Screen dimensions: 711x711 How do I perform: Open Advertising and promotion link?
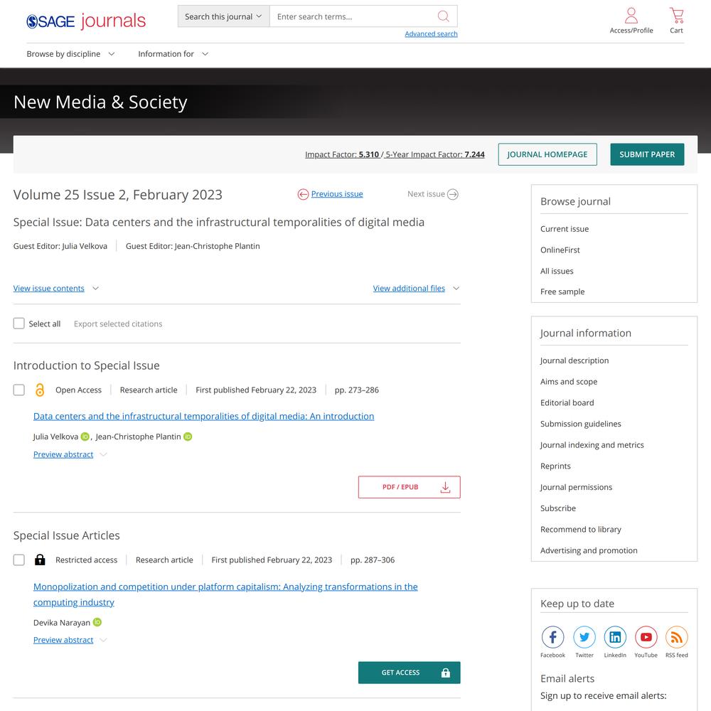(589, 550)
